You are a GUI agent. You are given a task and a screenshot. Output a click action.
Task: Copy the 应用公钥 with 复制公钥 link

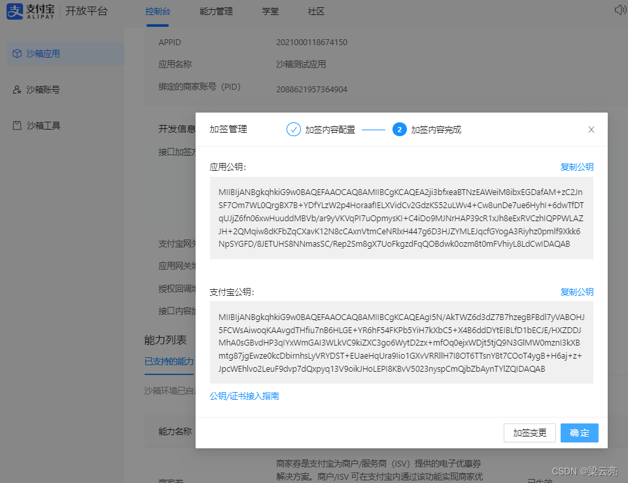click(577, 167)
